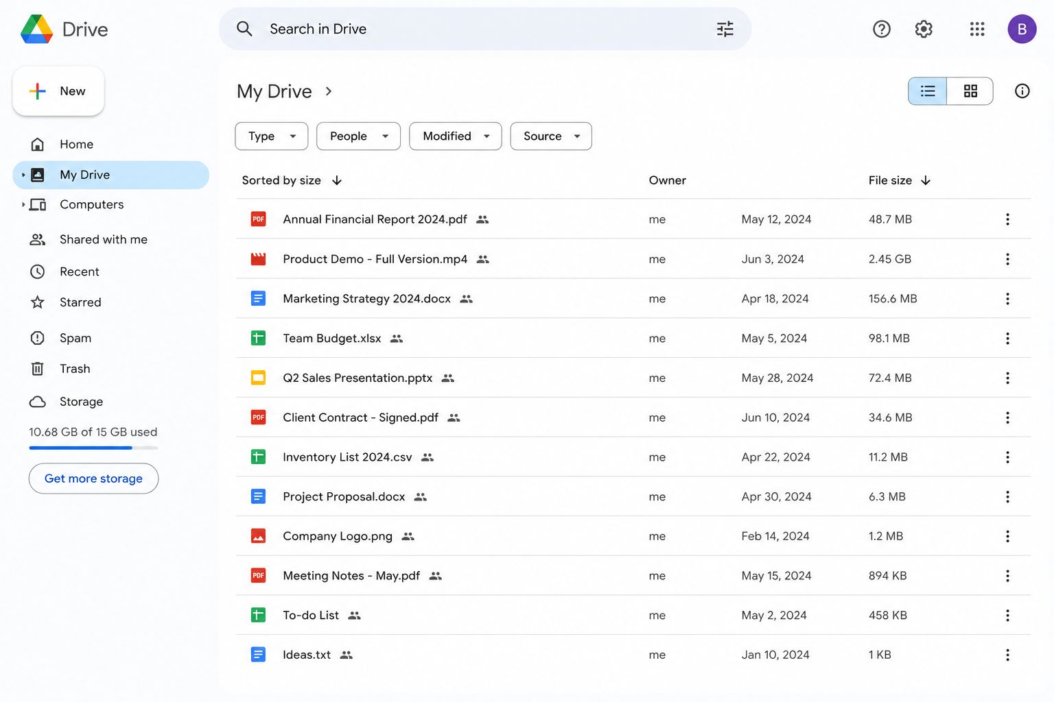Open more actions for Ideas.txt
The height and width of the screenshot is (702, 1054).
click(1007, 655)
